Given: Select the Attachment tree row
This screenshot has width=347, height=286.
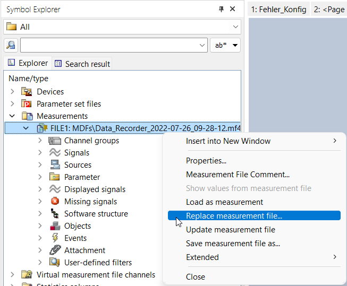Looking at the screenshot, I should point(85,250).
